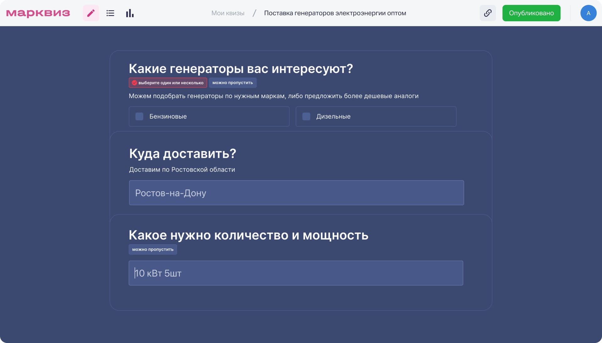Click the Марквиз logo

point(38,13)
